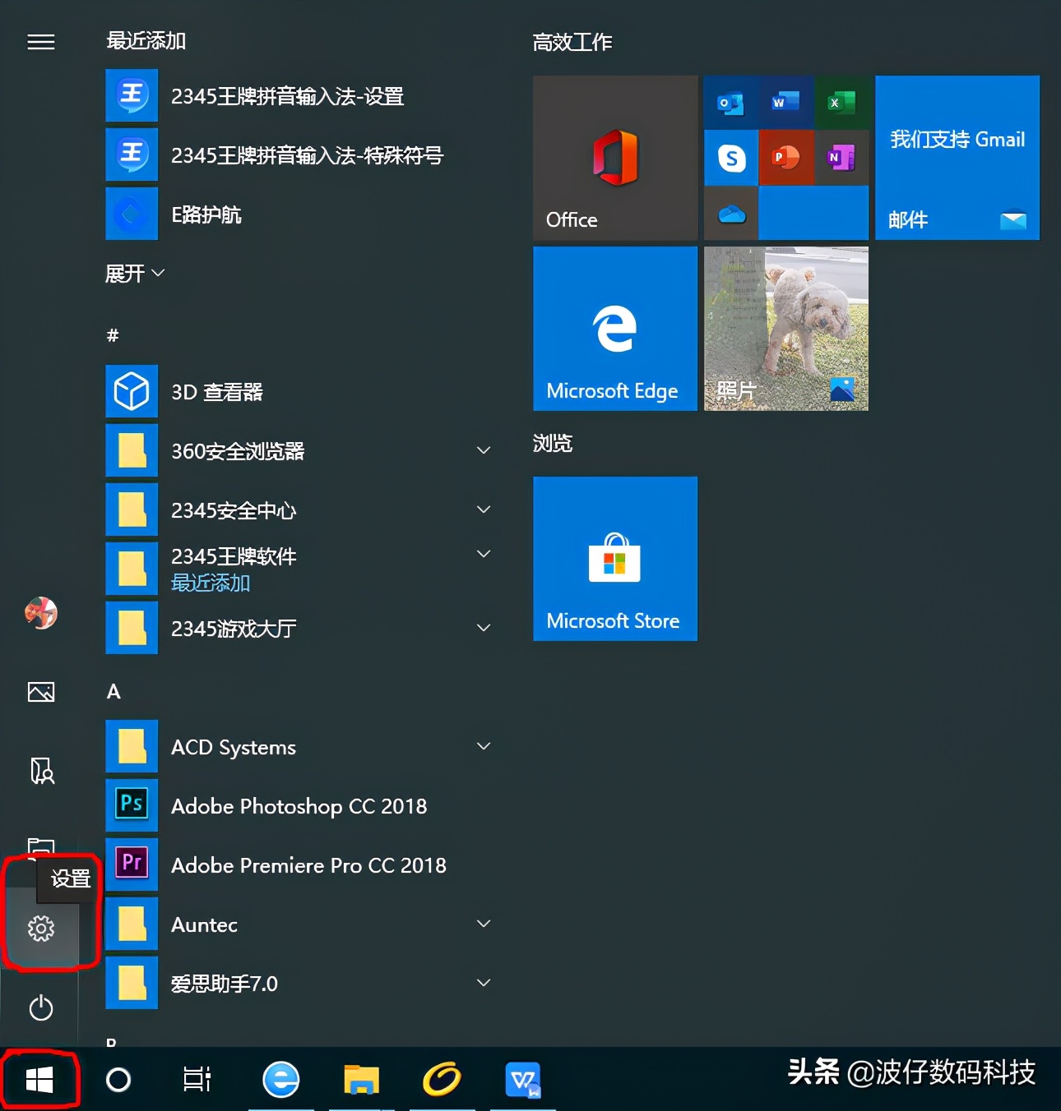
Task: Open the user account avatar
Action: [40, 613]
